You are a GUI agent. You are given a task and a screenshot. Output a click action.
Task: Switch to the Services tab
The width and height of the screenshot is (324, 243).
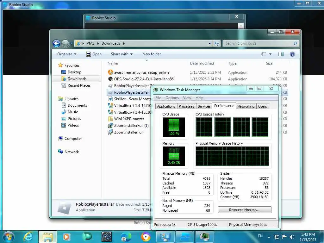click(x=204, y=106)
